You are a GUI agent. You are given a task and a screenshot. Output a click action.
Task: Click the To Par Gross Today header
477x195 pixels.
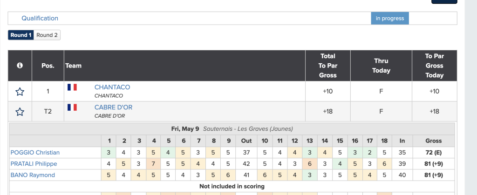coord(434,66)
